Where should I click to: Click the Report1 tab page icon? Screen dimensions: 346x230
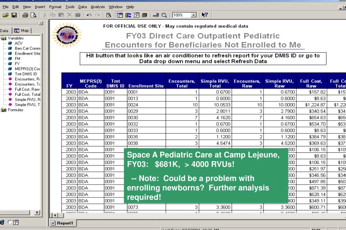(x=53, y=223)
